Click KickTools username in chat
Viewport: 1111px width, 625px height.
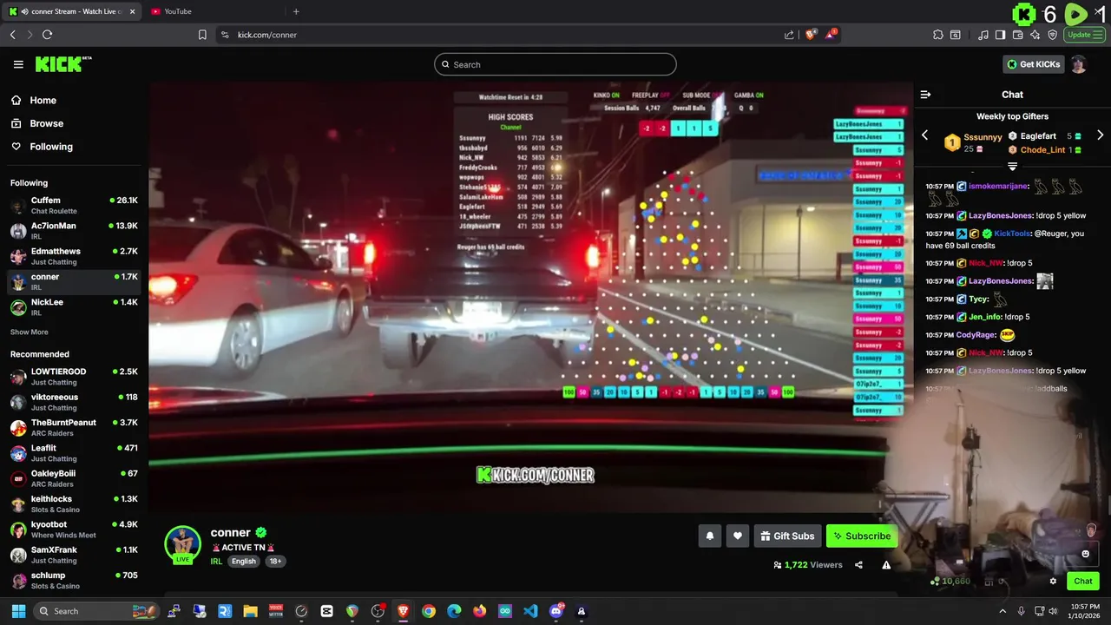(1012, 234)
